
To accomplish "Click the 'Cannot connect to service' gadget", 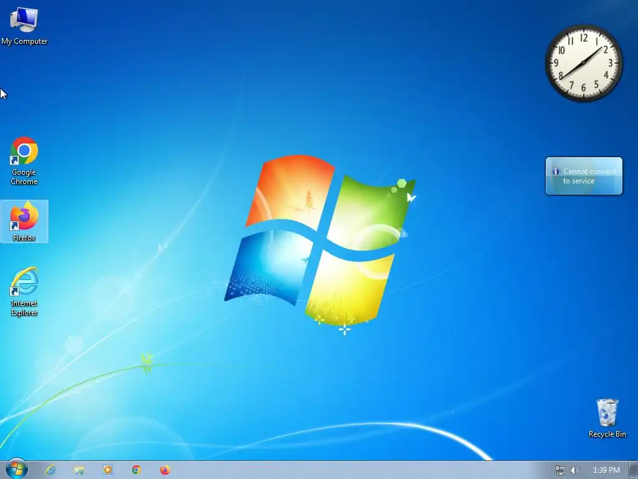I will (584, 176).
